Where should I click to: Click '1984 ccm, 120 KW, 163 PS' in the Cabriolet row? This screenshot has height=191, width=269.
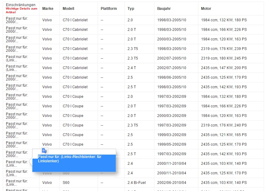[x=224, y=39]
